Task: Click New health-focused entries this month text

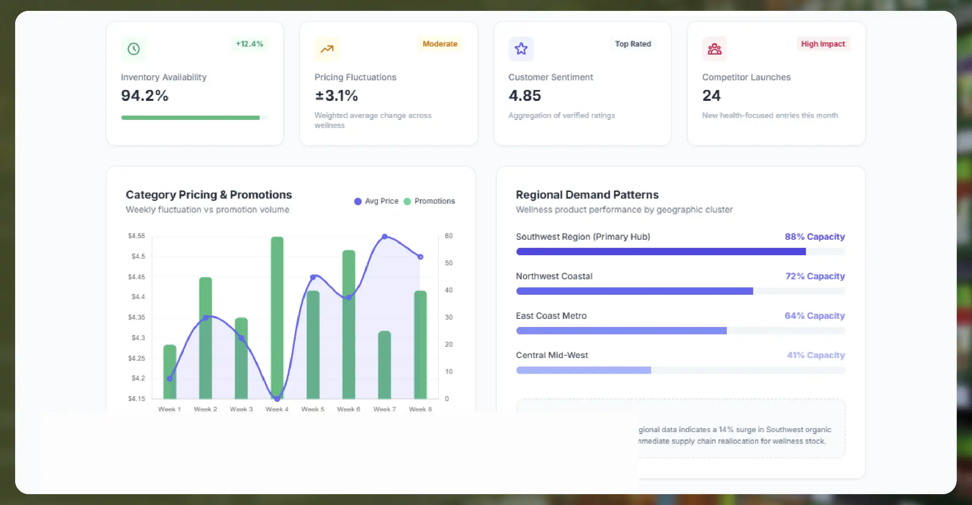Action: [770, 115]
